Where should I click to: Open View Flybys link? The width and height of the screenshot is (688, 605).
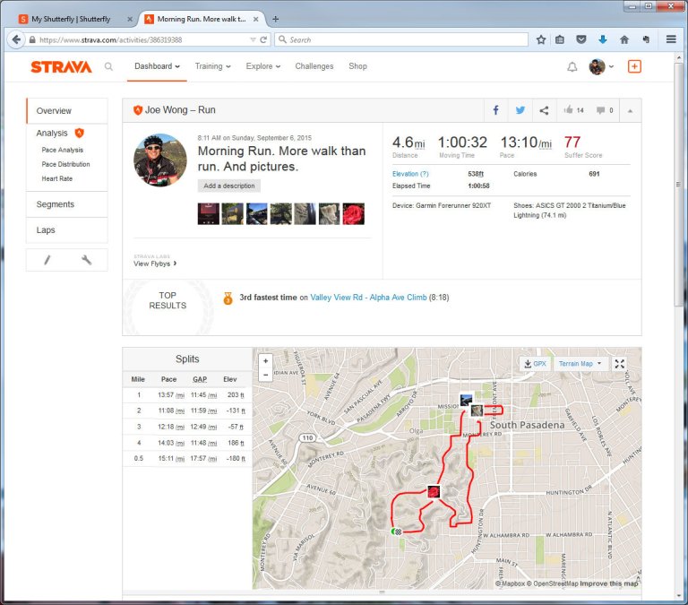coord(155,264)
